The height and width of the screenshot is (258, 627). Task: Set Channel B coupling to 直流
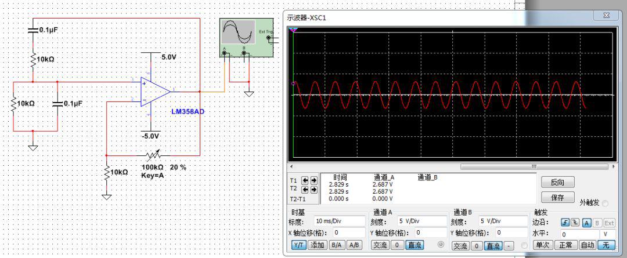pos(493,245)
